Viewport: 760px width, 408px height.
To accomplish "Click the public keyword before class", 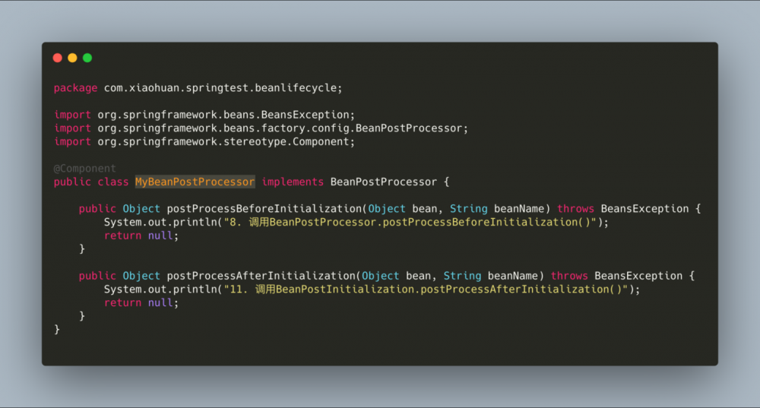I will (x=72, y=182).
